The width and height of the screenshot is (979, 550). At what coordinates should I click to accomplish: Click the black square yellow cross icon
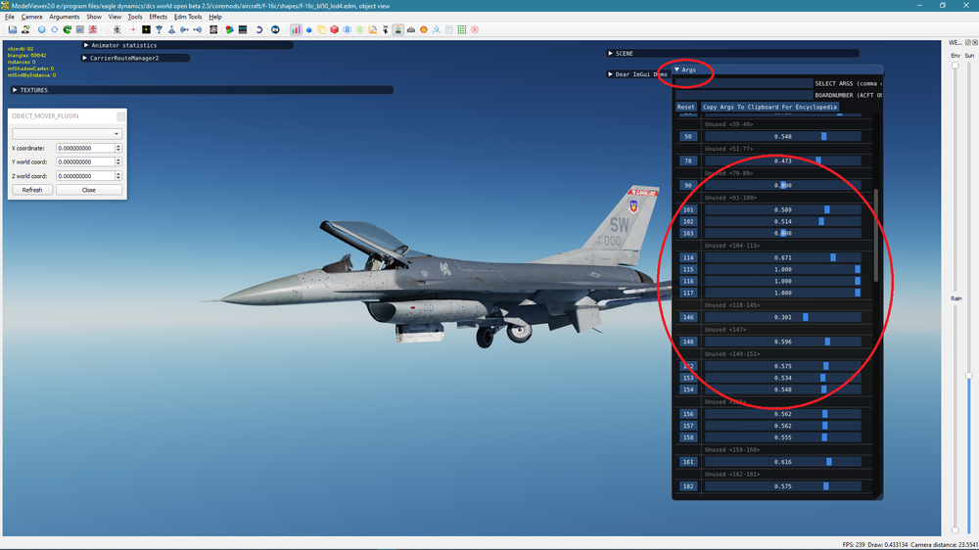pyautogui.click(x=146, y=29)
